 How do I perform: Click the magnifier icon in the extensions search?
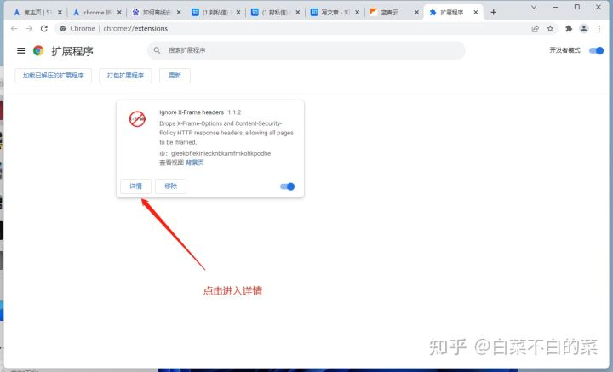[157, 50]
